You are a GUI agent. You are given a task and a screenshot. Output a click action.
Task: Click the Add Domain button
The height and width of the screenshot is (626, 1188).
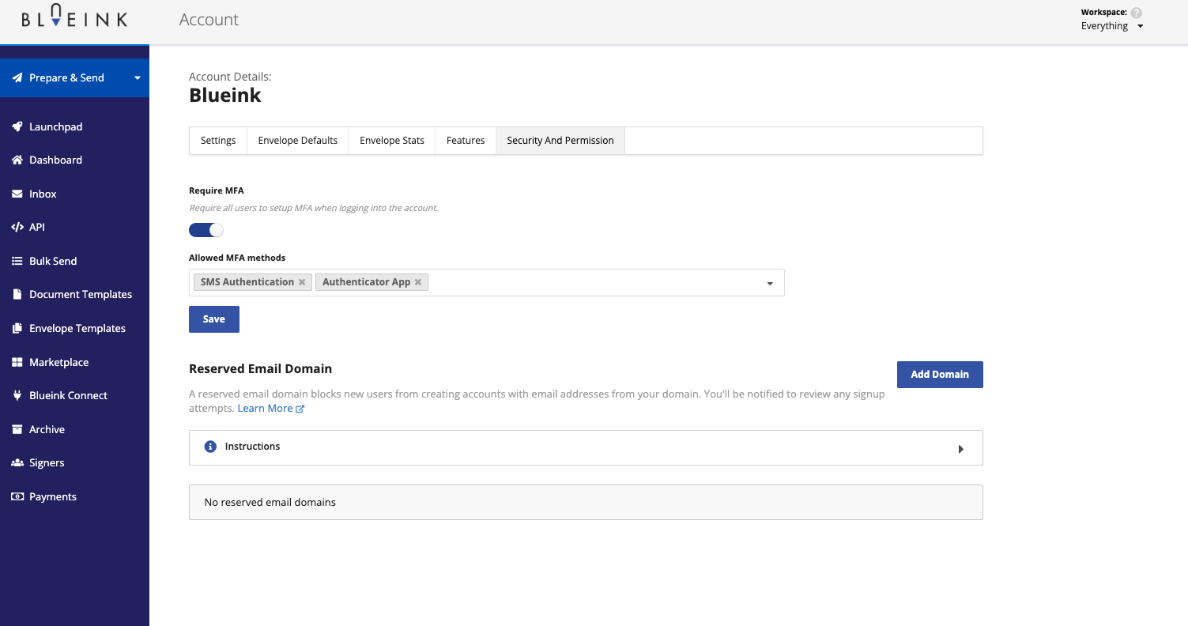[x=940, y=375]
